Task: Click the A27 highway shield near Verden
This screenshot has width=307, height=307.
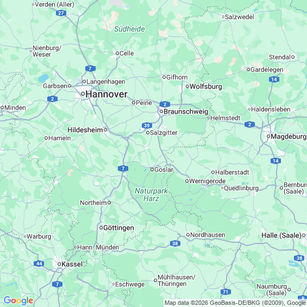Action: [61, 13]
